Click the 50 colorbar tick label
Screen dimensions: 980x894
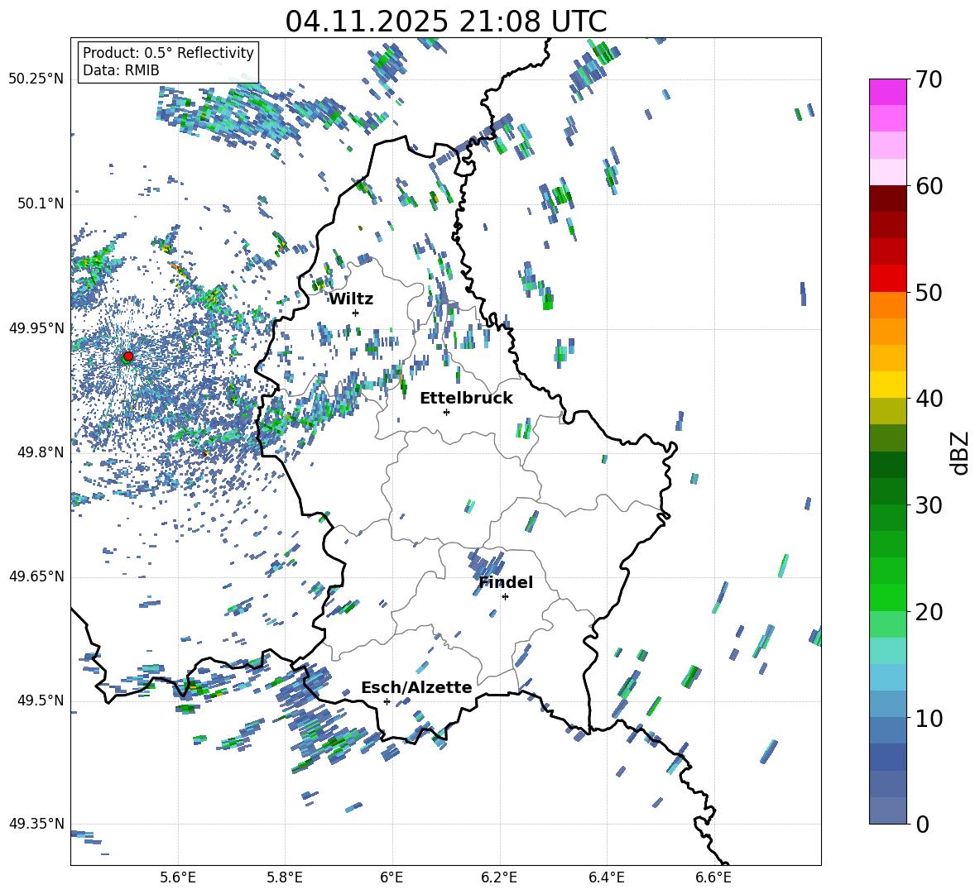(x=928, y=292)
